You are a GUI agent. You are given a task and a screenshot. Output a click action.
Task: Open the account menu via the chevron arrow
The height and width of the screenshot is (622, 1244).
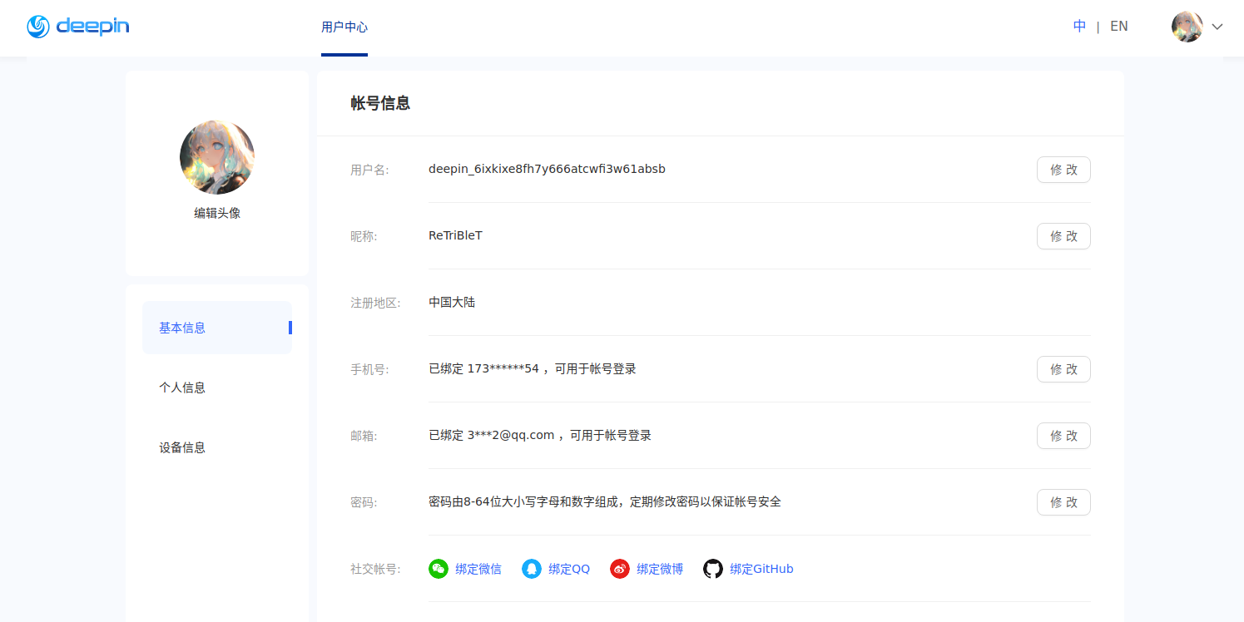coord(1217,27)
